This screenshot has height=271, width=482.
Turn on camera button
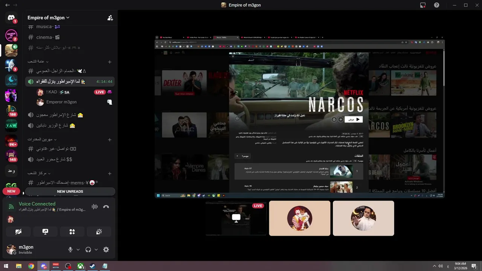tap(18, 232)
